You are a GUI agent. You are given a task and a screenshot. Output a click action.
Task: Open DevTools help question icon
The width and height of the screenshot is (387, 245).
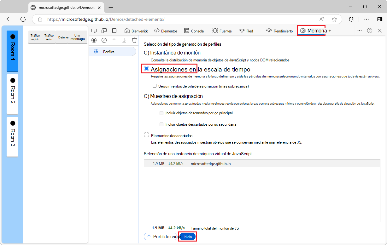(370, 31)
